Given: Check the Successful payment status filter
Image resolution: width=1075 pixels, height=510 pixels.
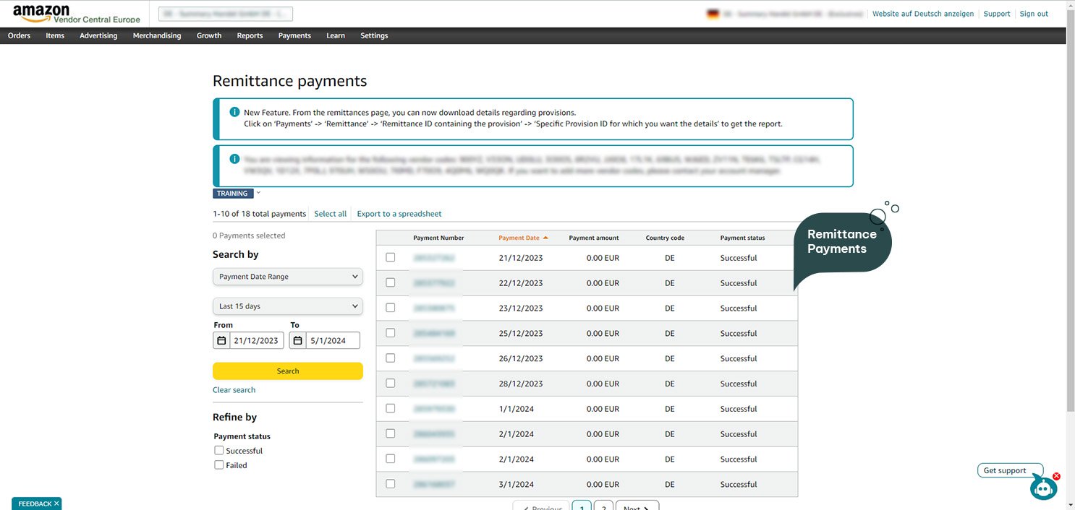Looking at the screenshot, I should [x=219, y=450].
